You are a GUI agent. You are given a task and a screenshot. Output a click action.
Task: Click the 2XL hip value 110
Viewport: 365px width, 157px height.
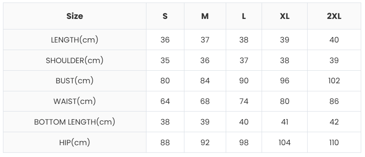334,142
